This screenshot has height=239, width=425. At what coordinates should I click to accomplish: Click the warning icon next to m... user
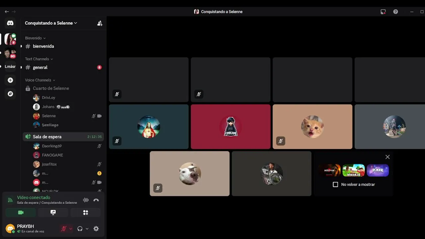[x=99, y=173]
